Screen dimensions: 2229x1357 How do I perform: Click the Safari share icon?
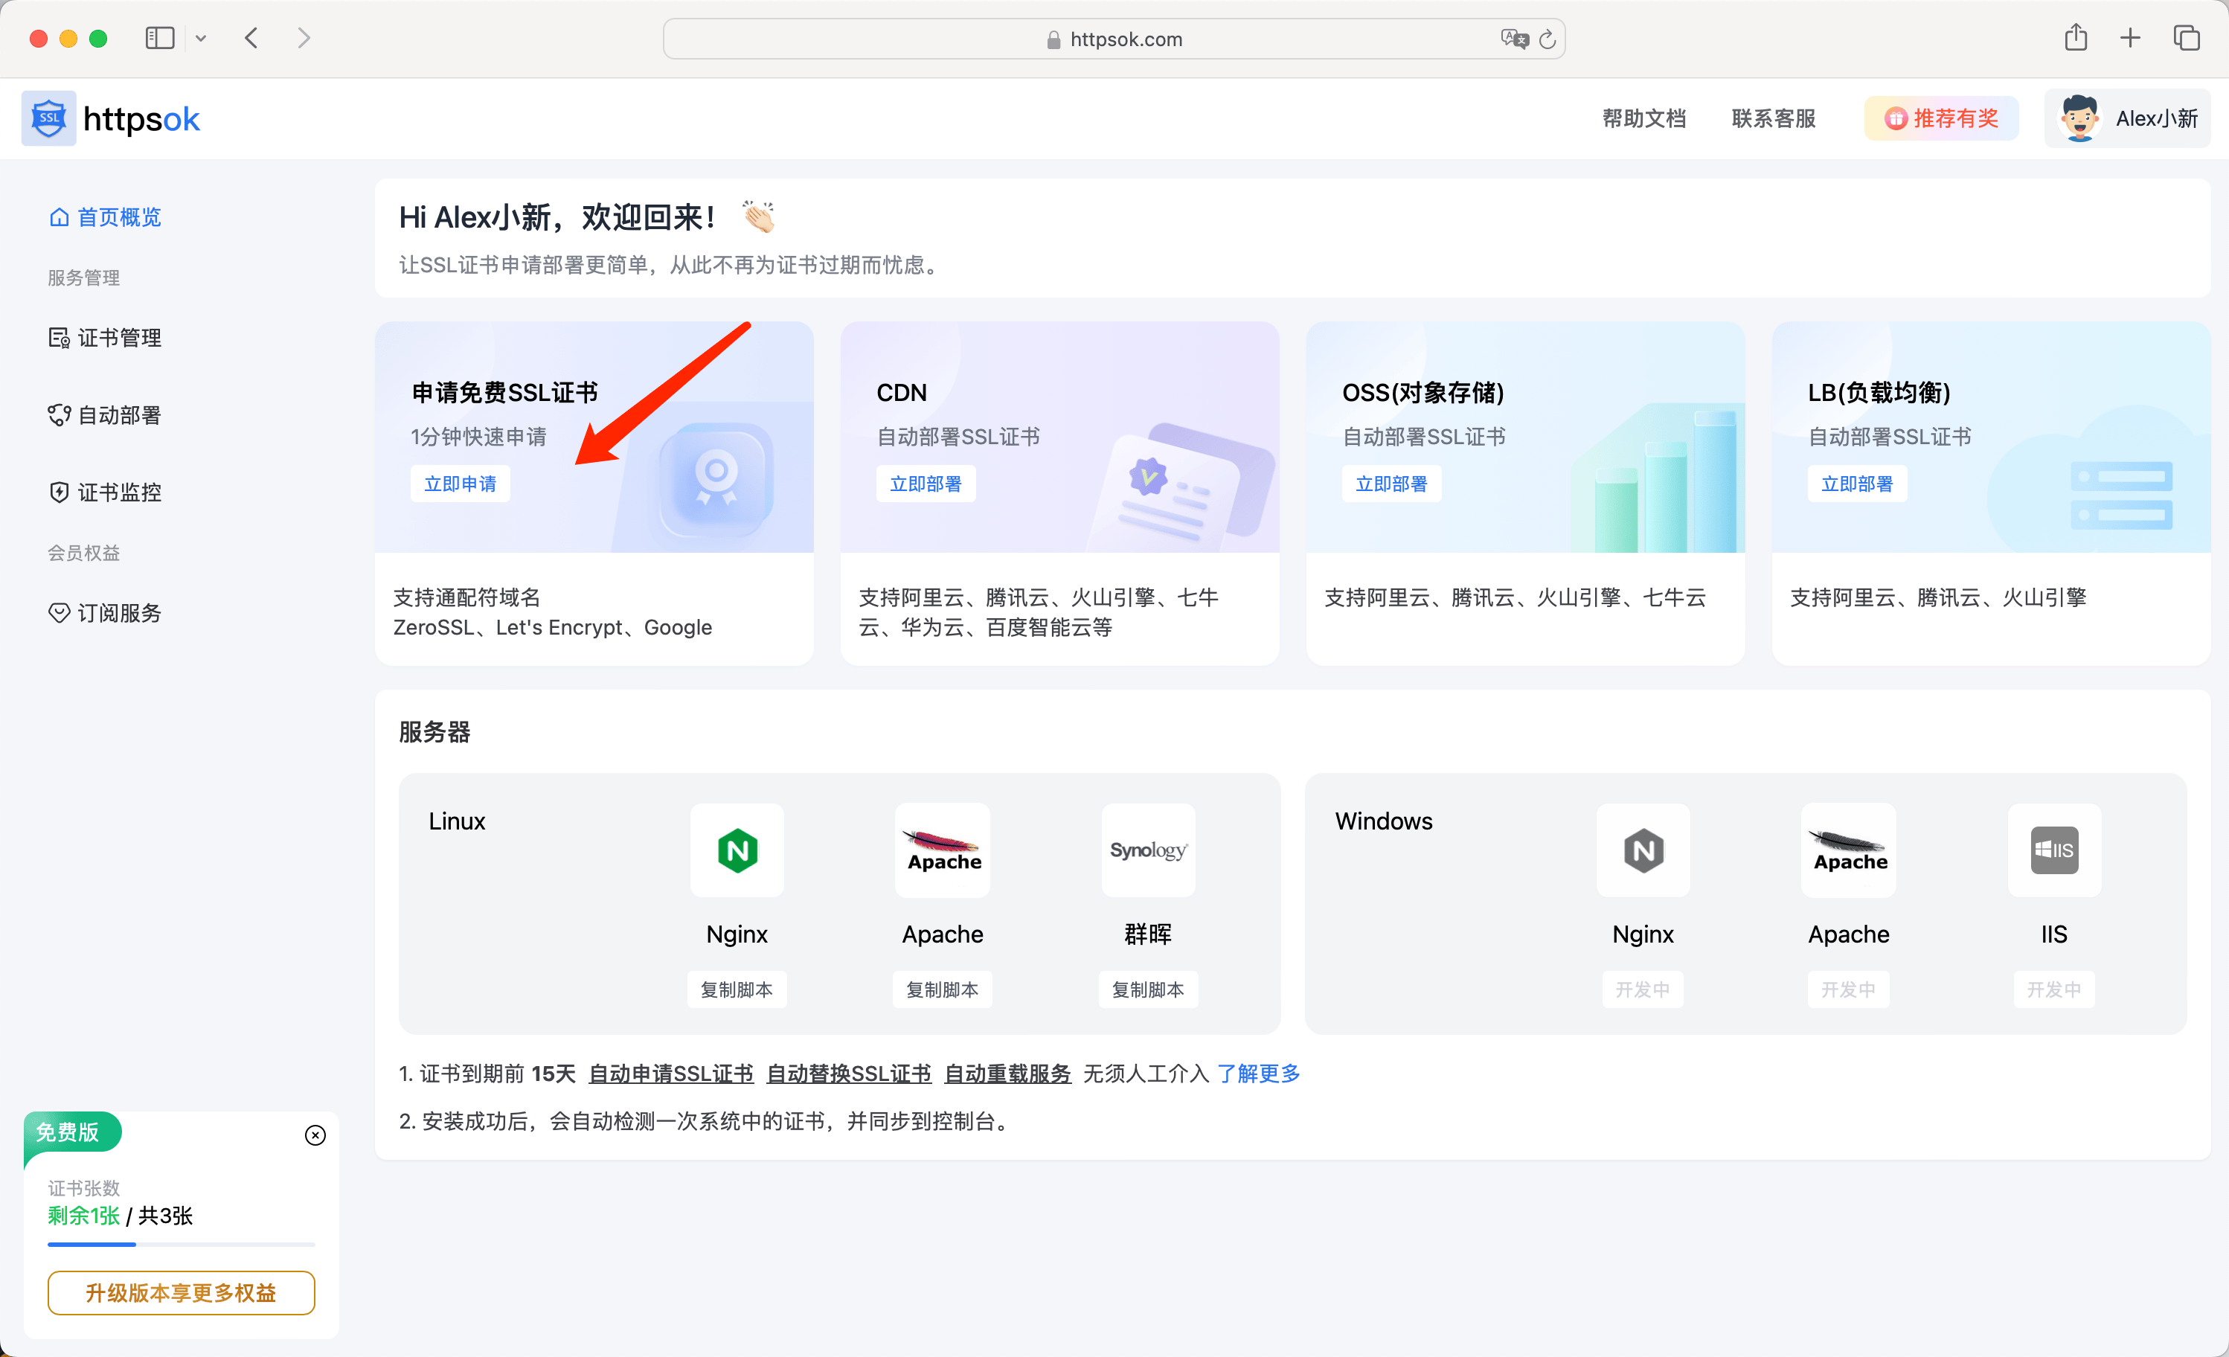point(2075,38)
